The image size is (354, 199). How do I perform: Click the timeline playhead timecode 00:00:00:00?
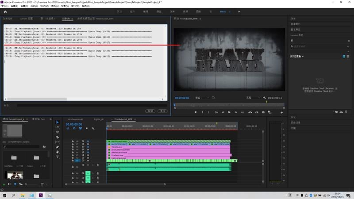pyautogui.click(x=74, y=124)
